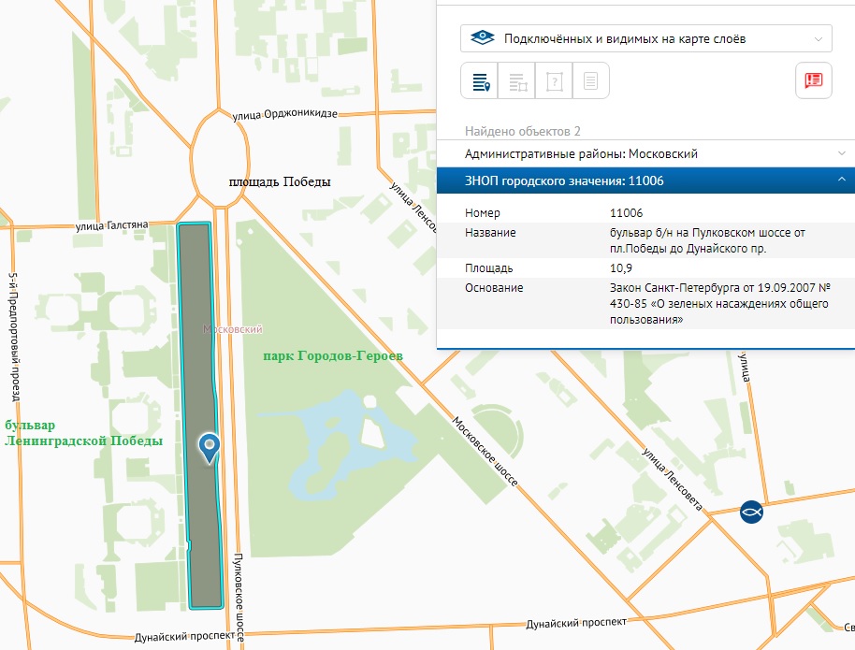
Task: Open the visible layers dropdown
Action: [x=645, y=38]
